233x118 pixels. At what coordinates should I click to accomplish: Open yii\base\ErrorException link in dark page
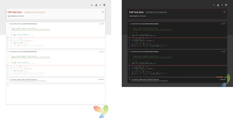[x=156, y=12]
